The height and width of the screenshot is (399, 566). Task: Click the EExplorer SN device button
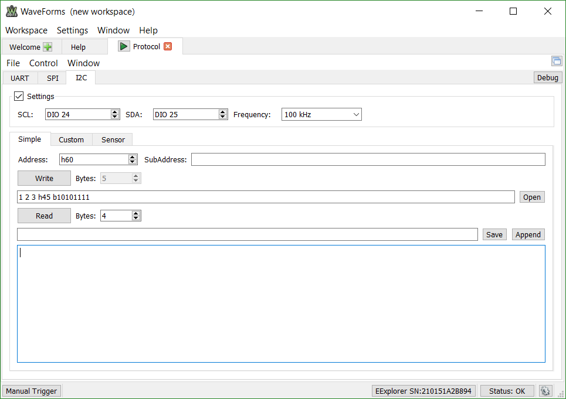423,391
